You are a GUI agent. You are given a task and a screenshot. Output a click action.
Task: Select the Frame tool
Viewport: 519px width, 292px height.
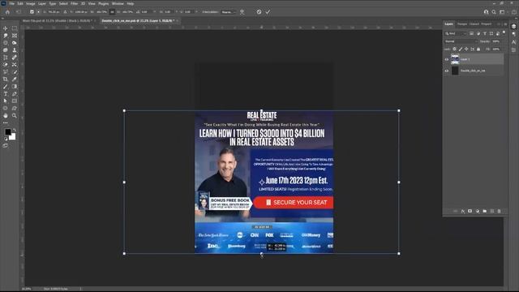[x=15, y=36]
